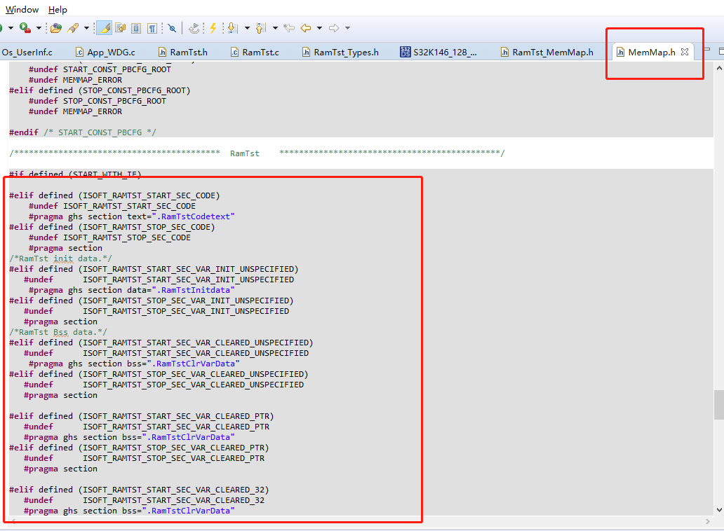Image resolution: width=724 pixels, height=531 pixels.
Task: Select the App_WDG.c editor tab
Action: [111, 52]
